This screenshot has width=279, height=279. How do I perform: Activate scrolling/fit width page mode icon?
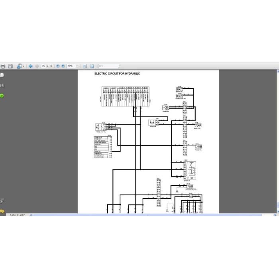[84, 66]
